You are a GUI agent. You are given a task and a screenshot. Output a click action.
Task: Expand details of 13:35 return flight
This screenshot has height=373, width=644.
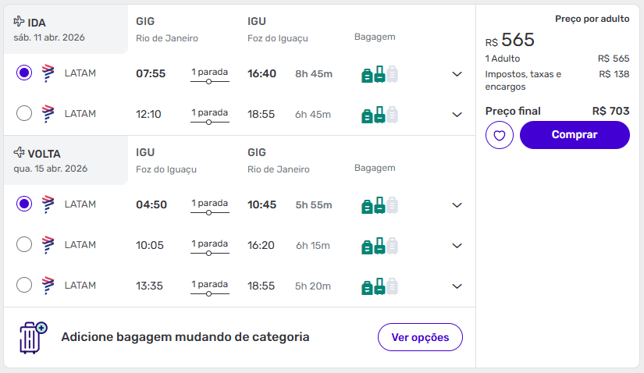pos(457,286)
